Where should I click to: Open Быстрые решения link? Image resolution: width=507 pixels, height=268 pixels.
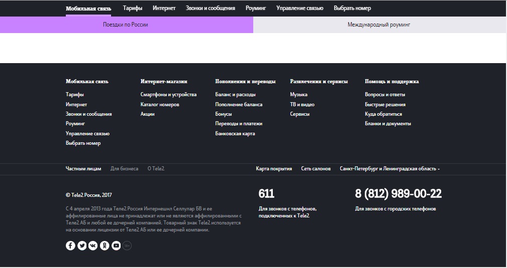(x=385, y=105)
